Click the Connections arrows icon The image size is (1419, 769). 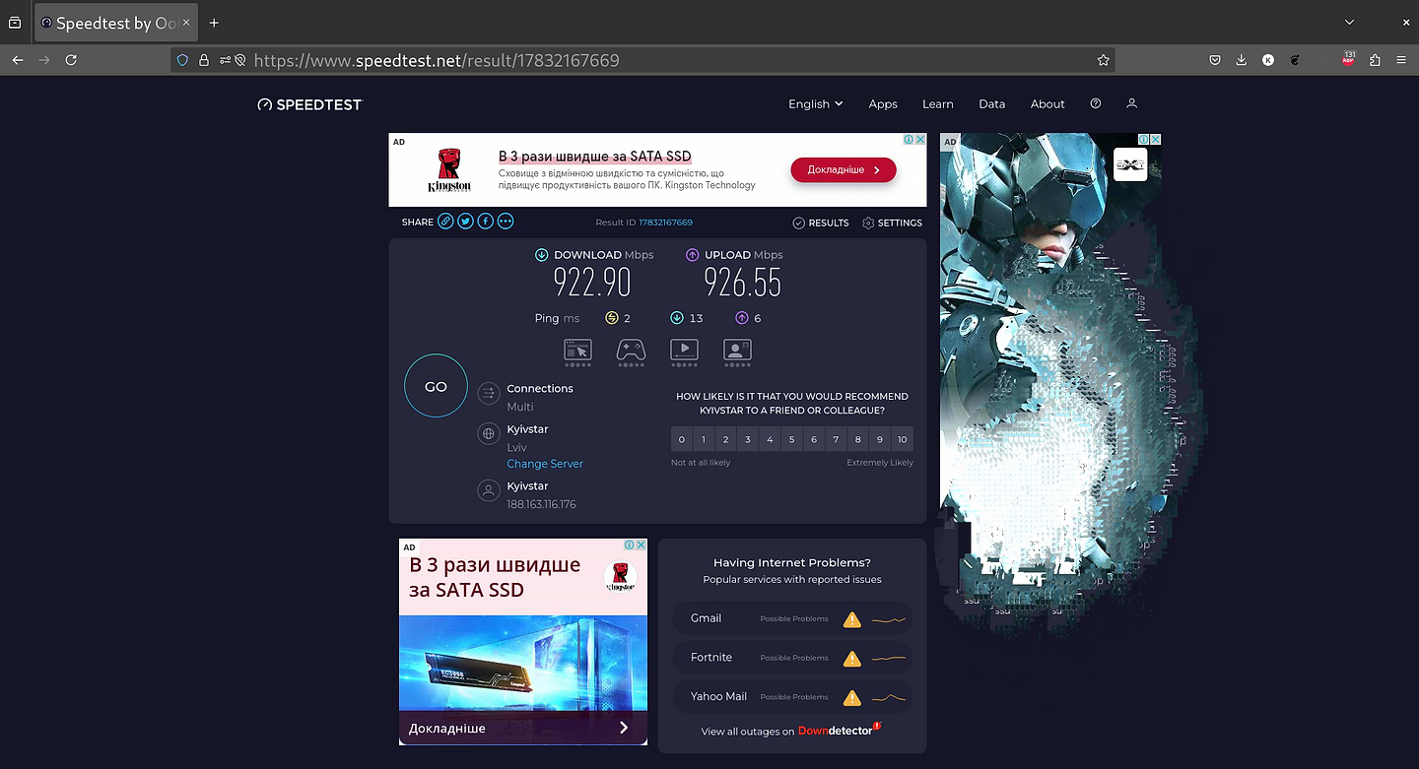(x=488, y=394)
